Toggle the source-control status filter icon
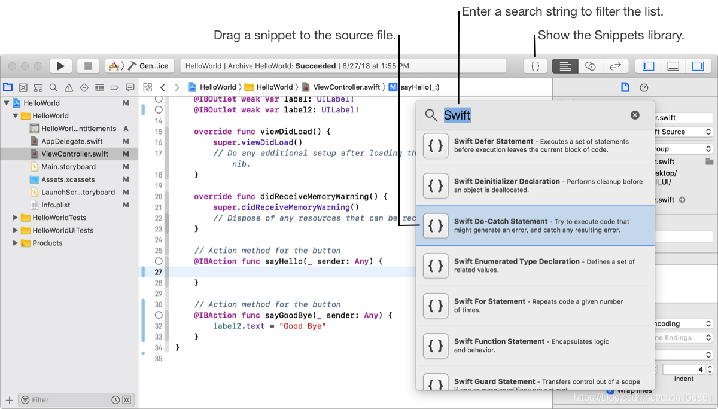Screen dimensions: 718x409 126,400
